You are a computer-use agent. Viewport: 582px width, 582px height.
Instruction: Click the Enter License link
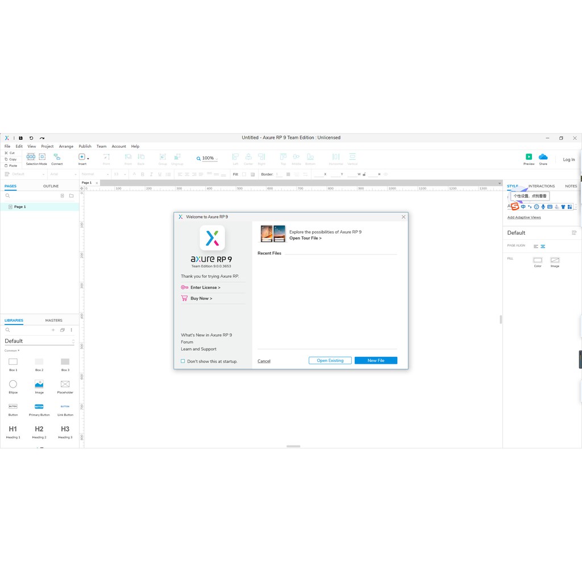(x=205, y=288)
